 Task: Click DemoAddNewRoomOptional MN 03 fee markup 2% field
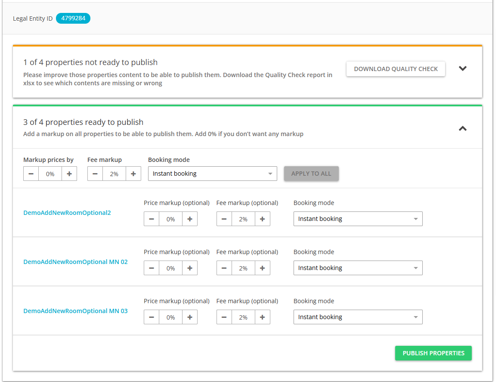(x=243, y=317)
